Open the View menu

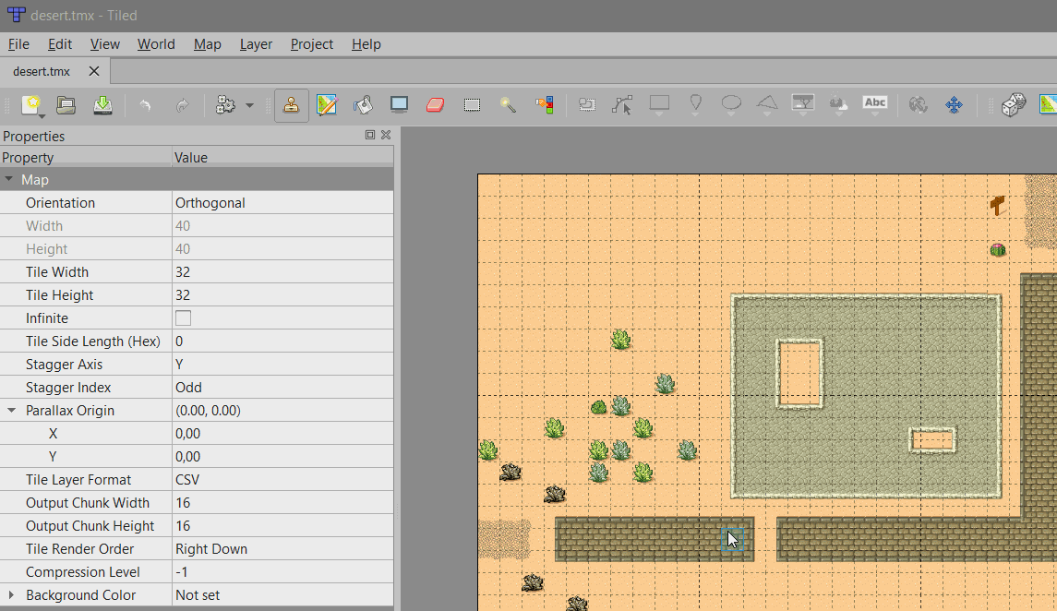point(105,43)
